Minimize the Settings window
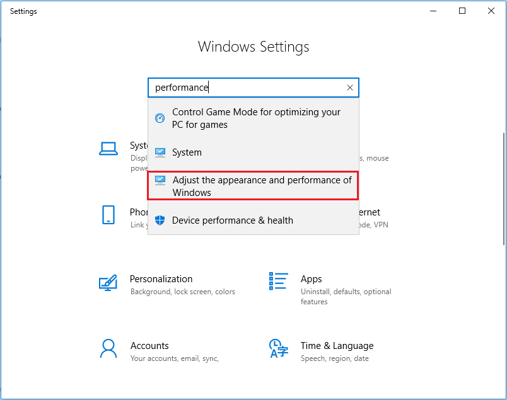 [x=433, y=11]
